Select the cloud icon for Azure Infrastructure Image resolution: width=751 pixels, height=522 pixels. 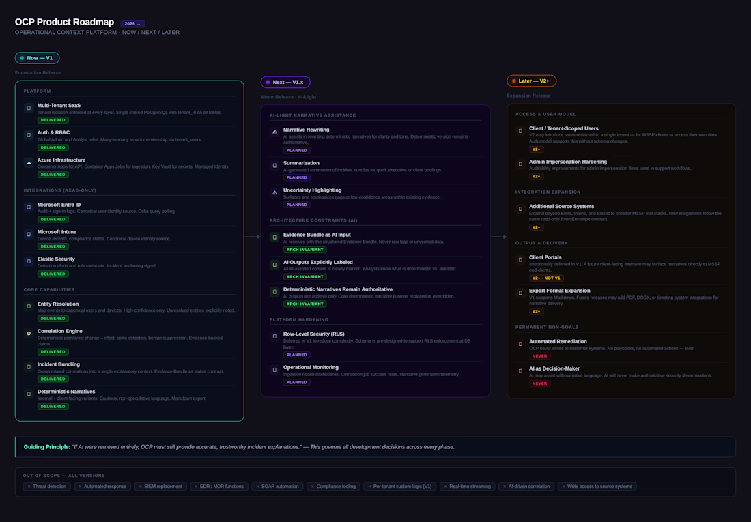(x=29, y=163)
